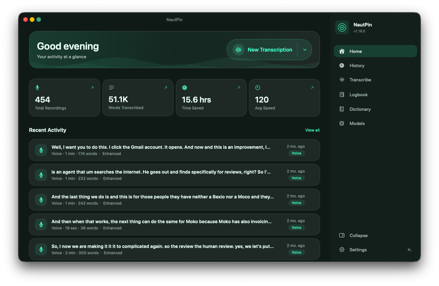Click Voice tag on 'human review' recording

point(296,252)
